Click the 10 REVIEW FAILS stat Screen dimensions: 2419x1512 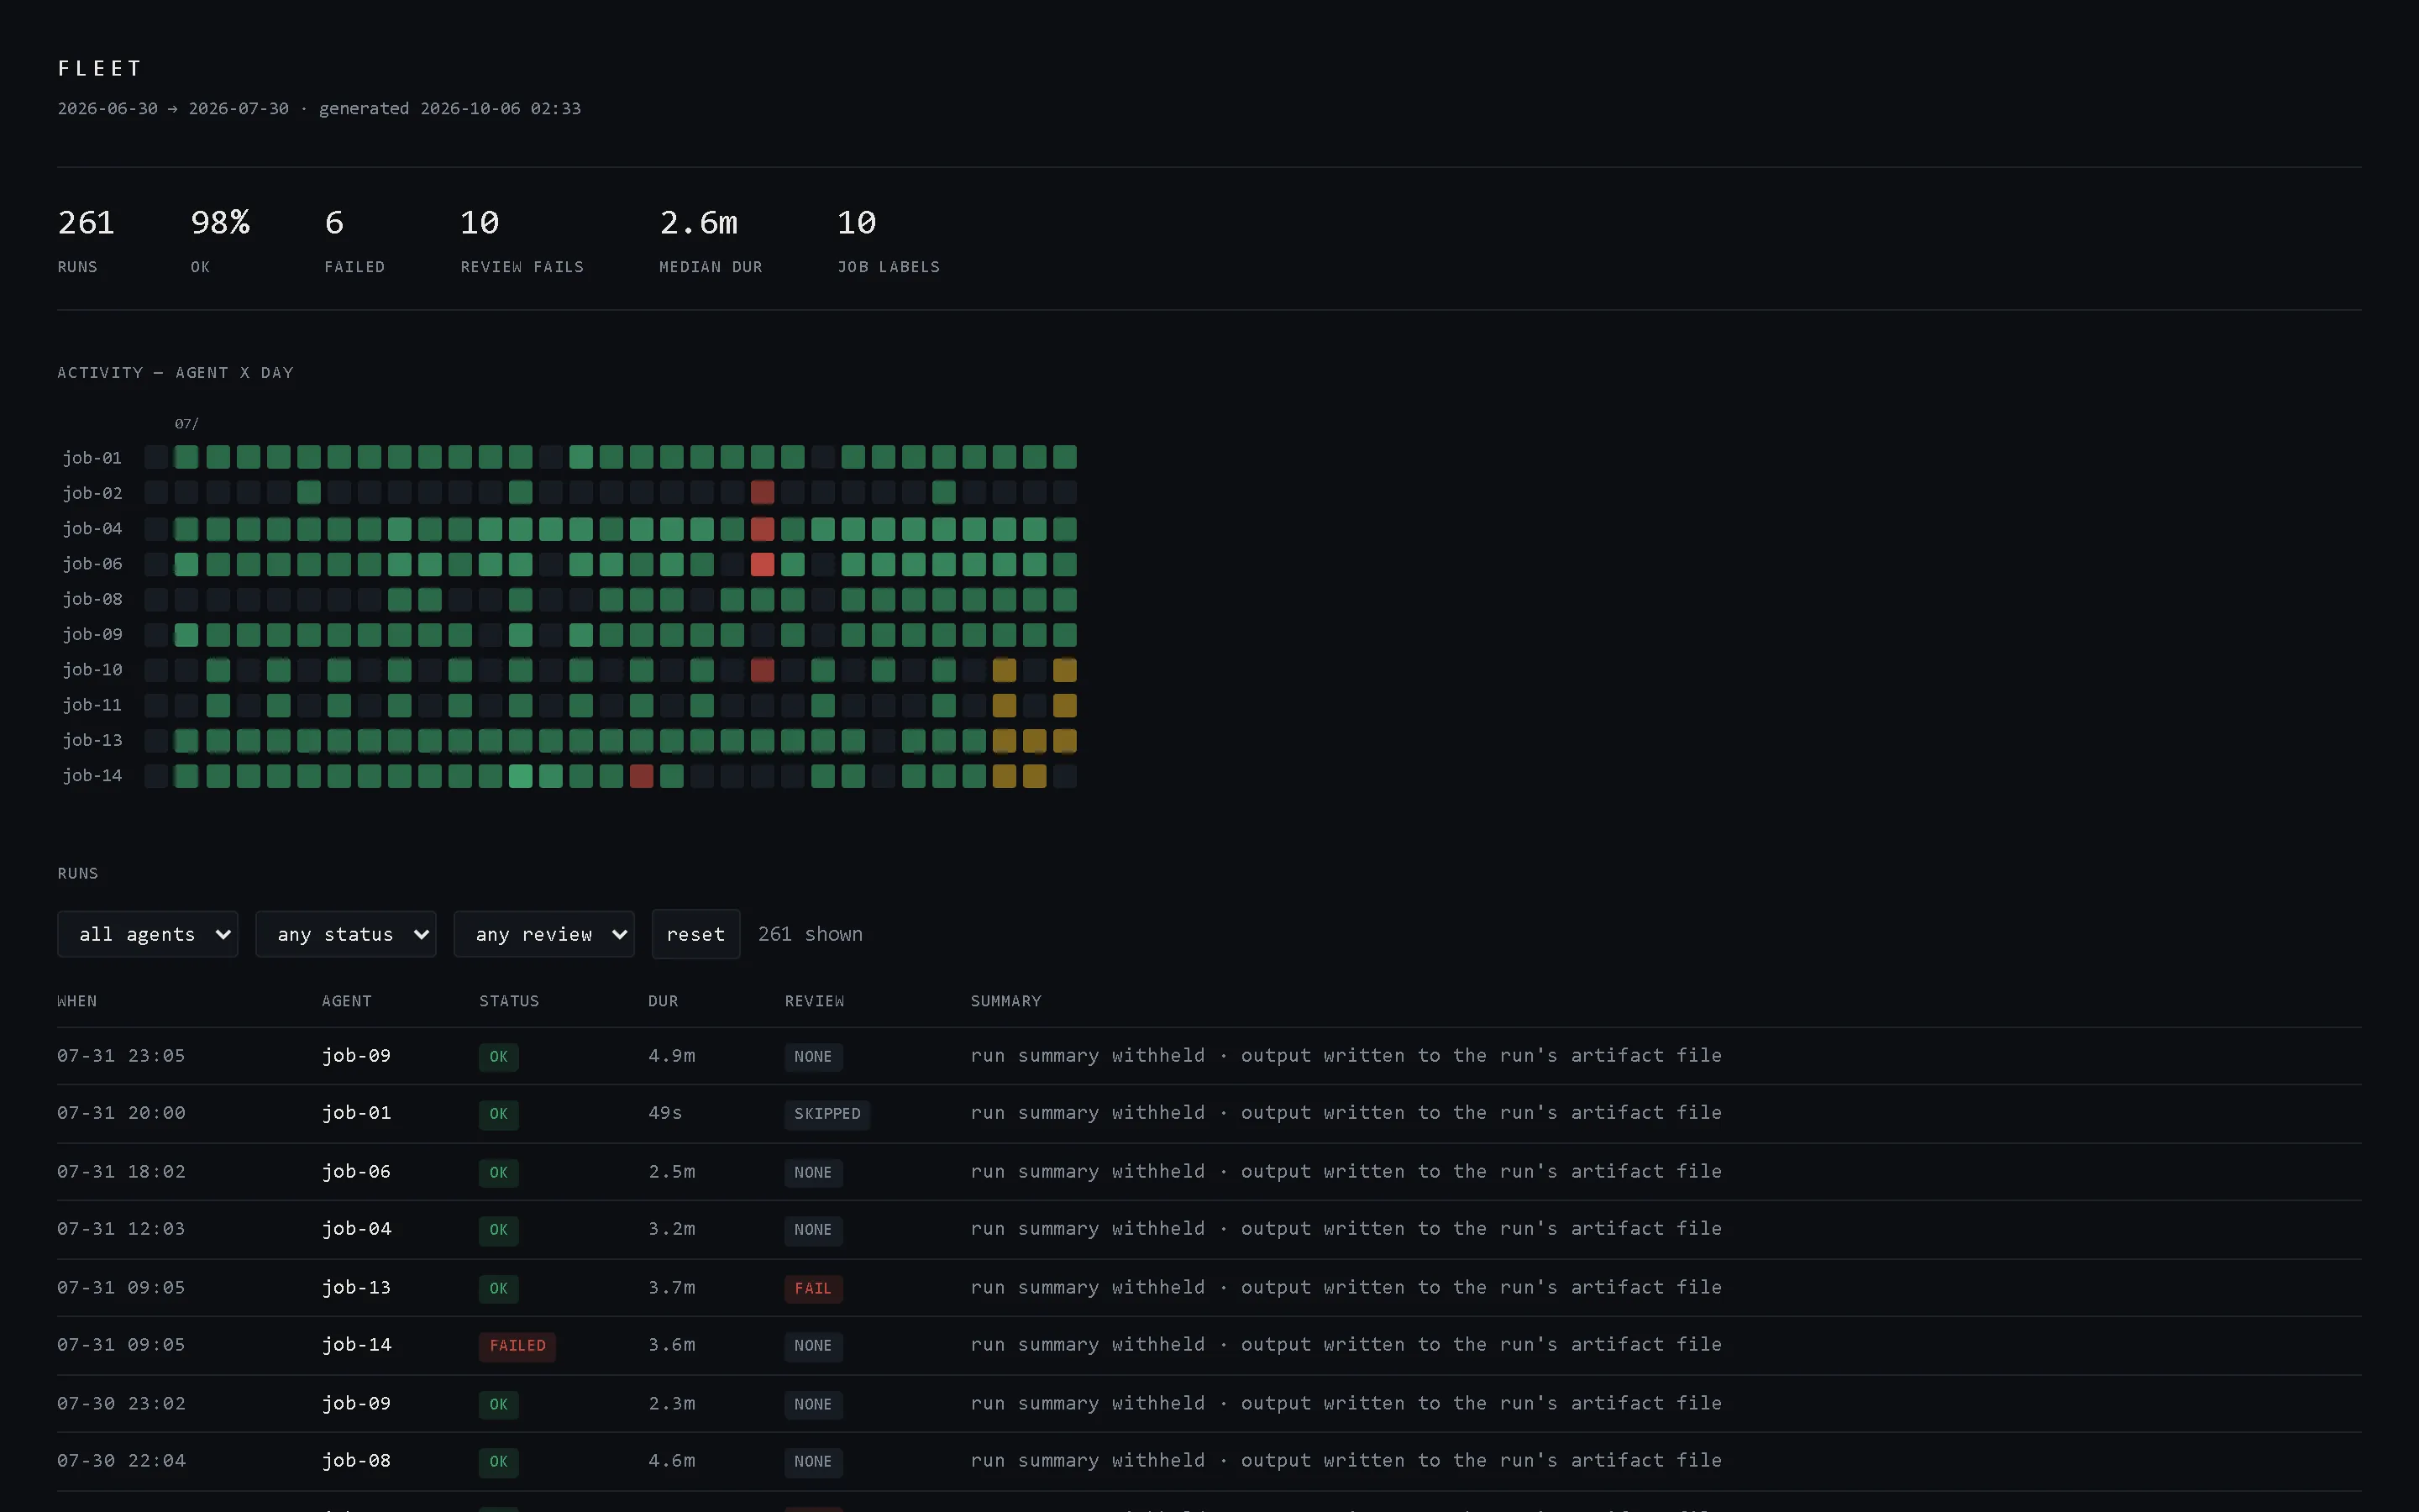pyautogui.click(x=522, y=240)
